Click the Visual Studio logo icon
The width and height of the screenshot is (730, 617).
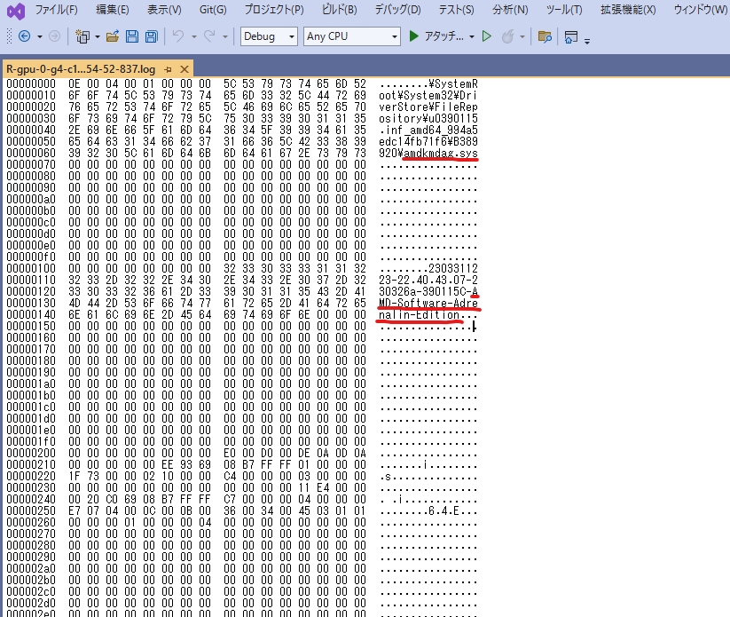point(16,11)
